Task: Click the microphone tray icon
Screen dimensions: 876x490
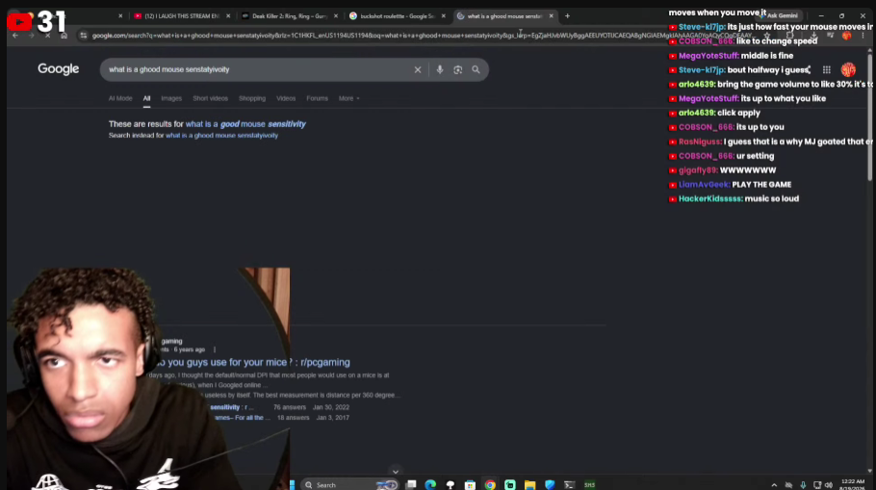Action: [803, 485]
